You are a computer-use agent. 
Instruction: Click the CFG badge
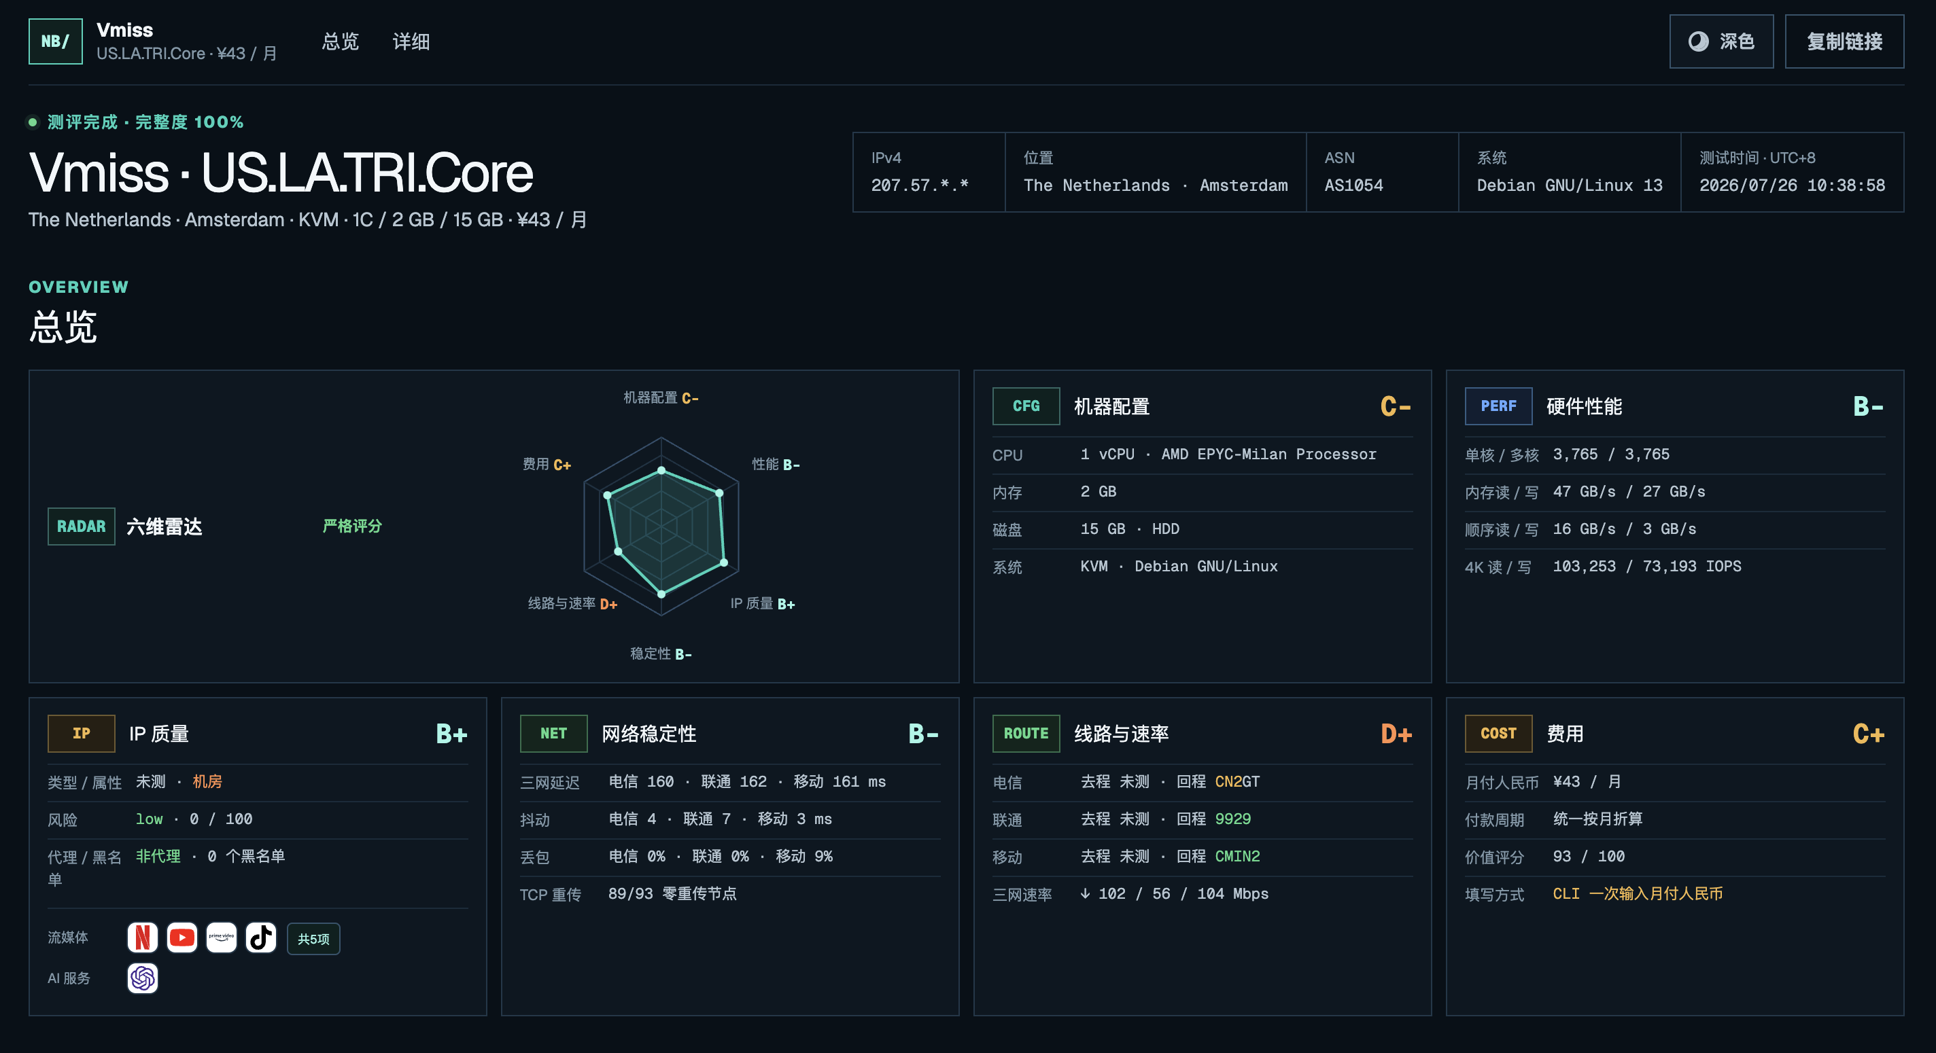coord(1026,406)
